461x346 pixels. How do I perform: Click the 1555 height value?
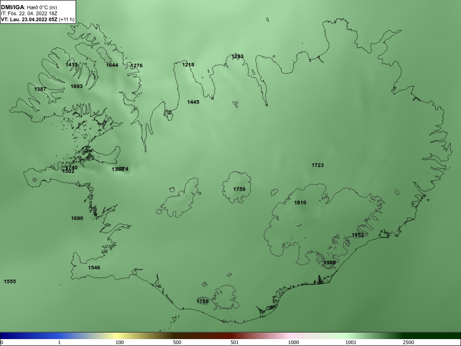pyautogui.click(x=10, y=281)
